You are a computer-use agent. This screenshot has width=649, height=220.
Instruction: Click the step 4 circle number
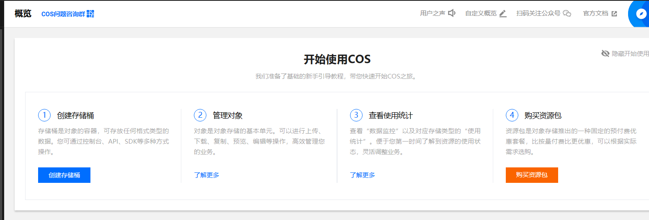click(512, 115)
